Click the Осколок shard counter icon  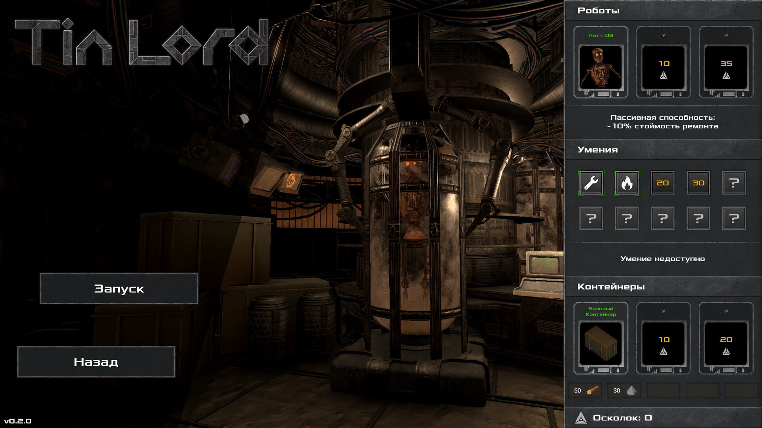coord(581,418)
